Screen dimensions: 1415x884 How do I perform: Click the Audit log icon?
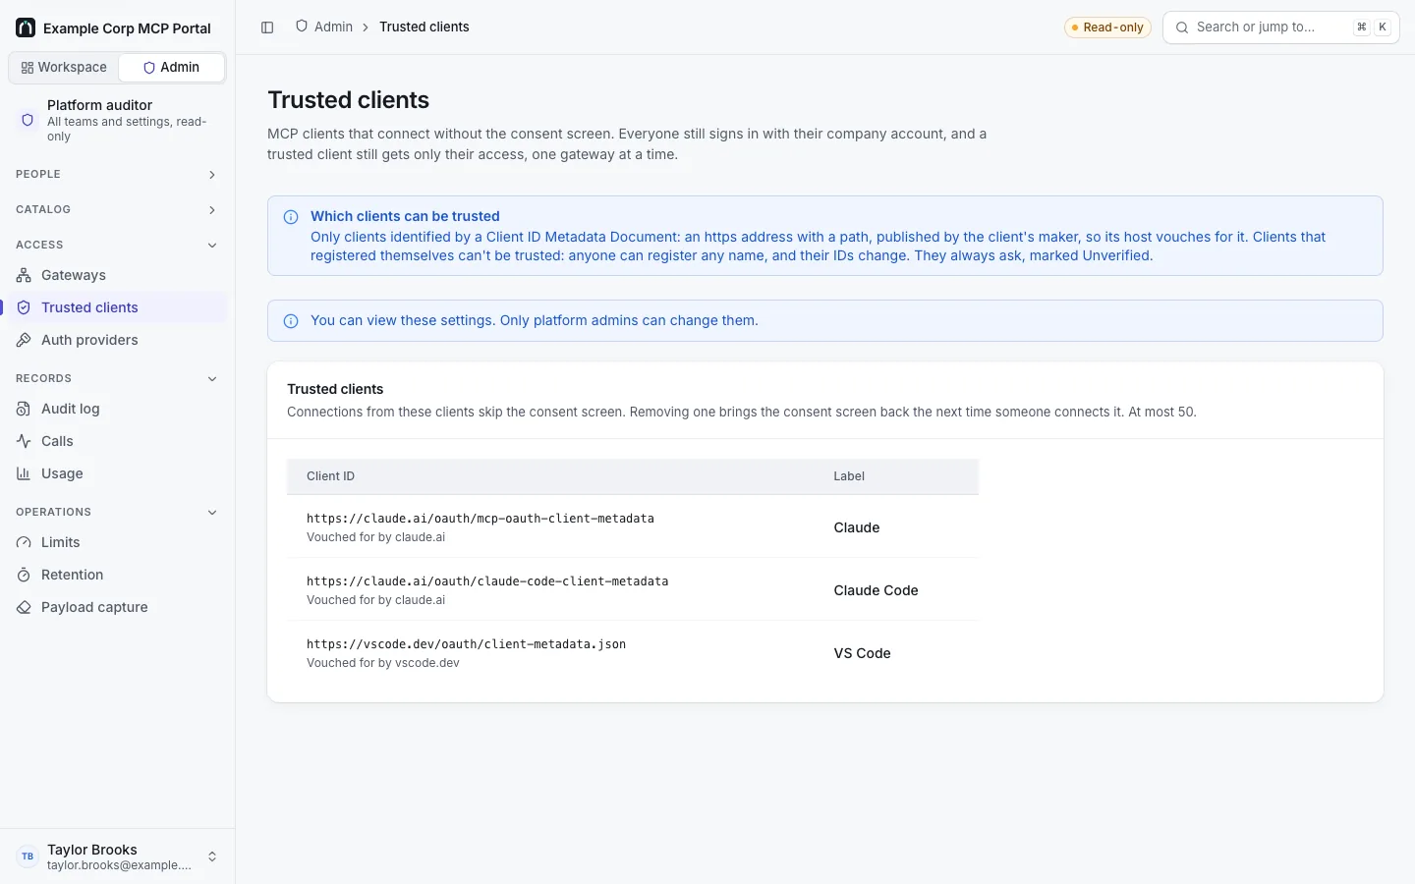tap(24, 409)
